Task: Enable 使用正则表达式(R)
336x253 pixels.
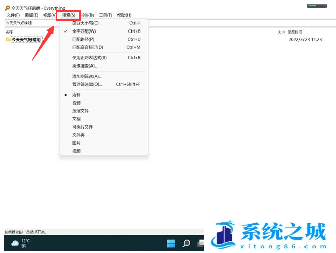Action: point(104,58)
